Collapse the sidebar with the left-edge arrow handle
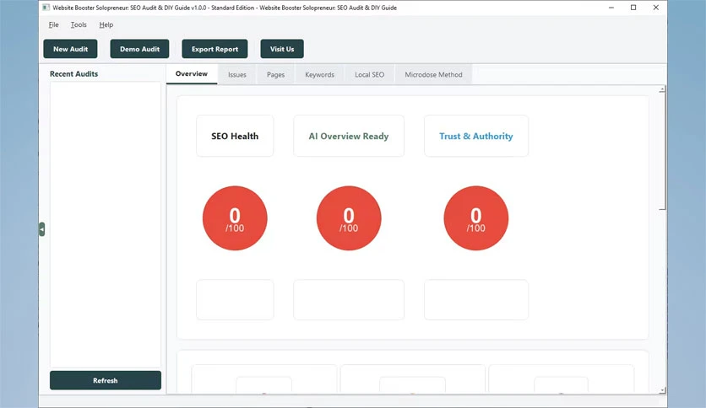This screenshot has height=408, width=706. tap(42, 229)
